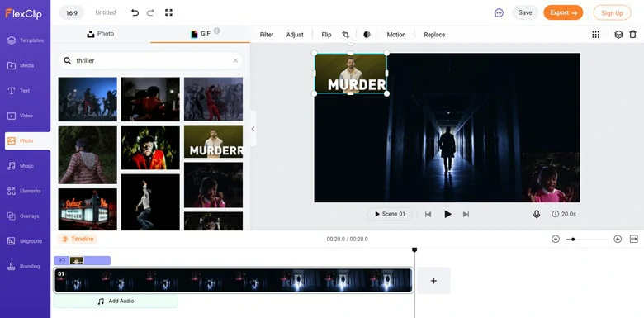Select the GIF overlay track in timeline
The width and height of the screenshot is (644, 318).
tap(82, 260)
